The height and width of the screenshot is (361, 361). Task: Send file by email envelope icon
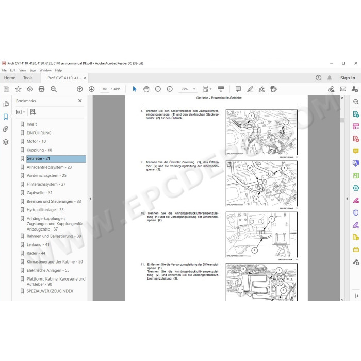pos(343,89)
